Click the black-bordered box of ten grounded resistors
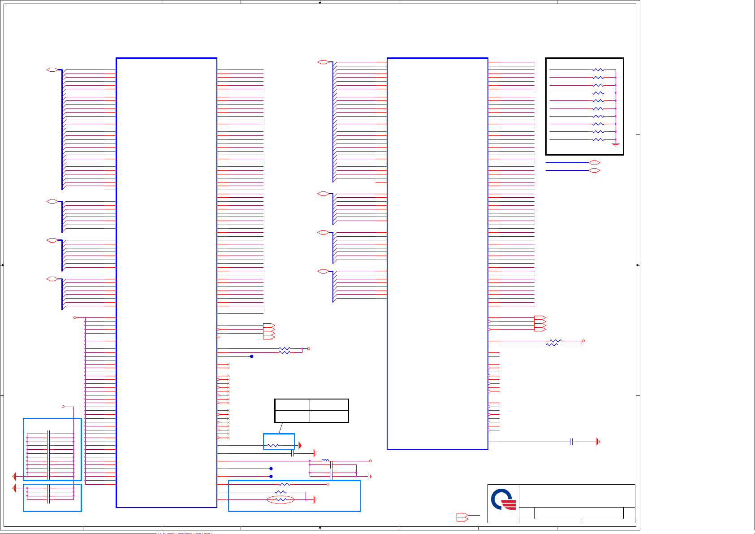This screenshot has width=755, height=534. tap(584, 106)
